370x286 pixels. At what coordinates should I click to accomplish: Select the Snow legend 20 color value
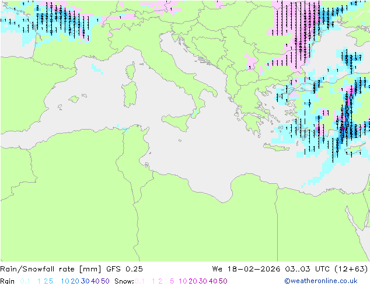point(193,281)
